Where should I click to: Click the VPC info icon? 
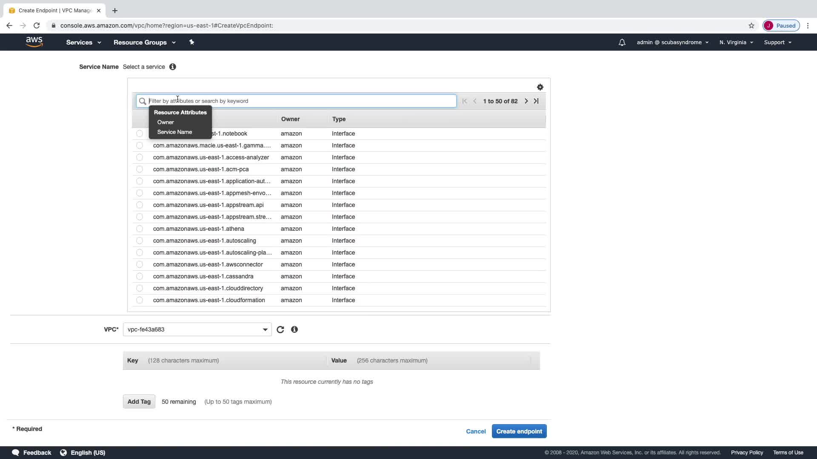click(x=294, y=329)
